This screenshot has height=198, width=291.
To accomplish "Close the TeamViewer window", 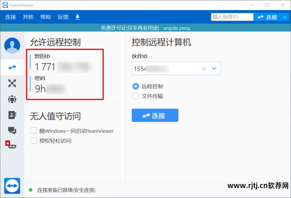I will (283, 5).
